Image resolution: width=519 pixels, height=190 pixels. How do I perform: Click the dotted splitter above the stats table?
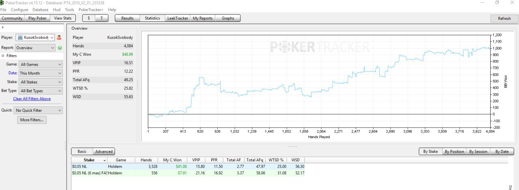tap(292, 146)
